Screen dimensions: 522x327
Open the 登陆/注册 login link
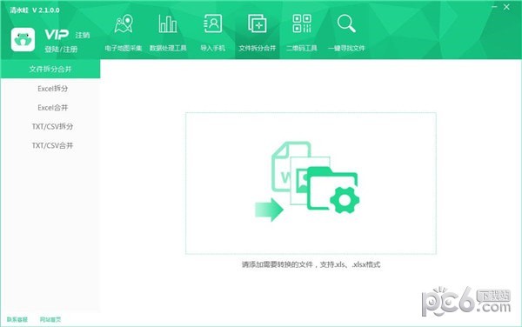[x=61, y=50]
